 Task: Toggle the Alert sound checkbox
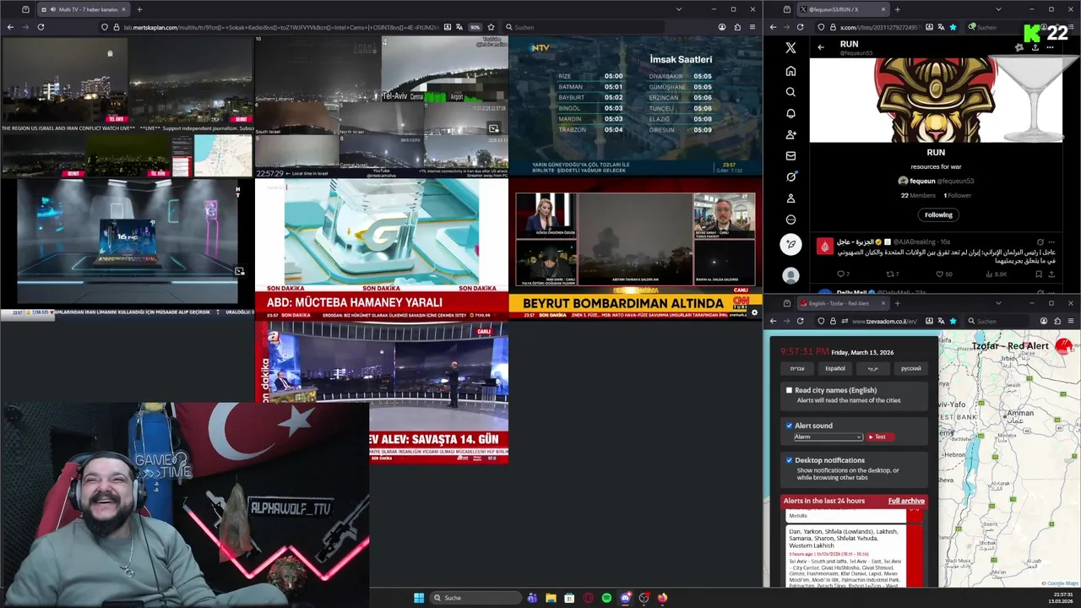[789, 426]
